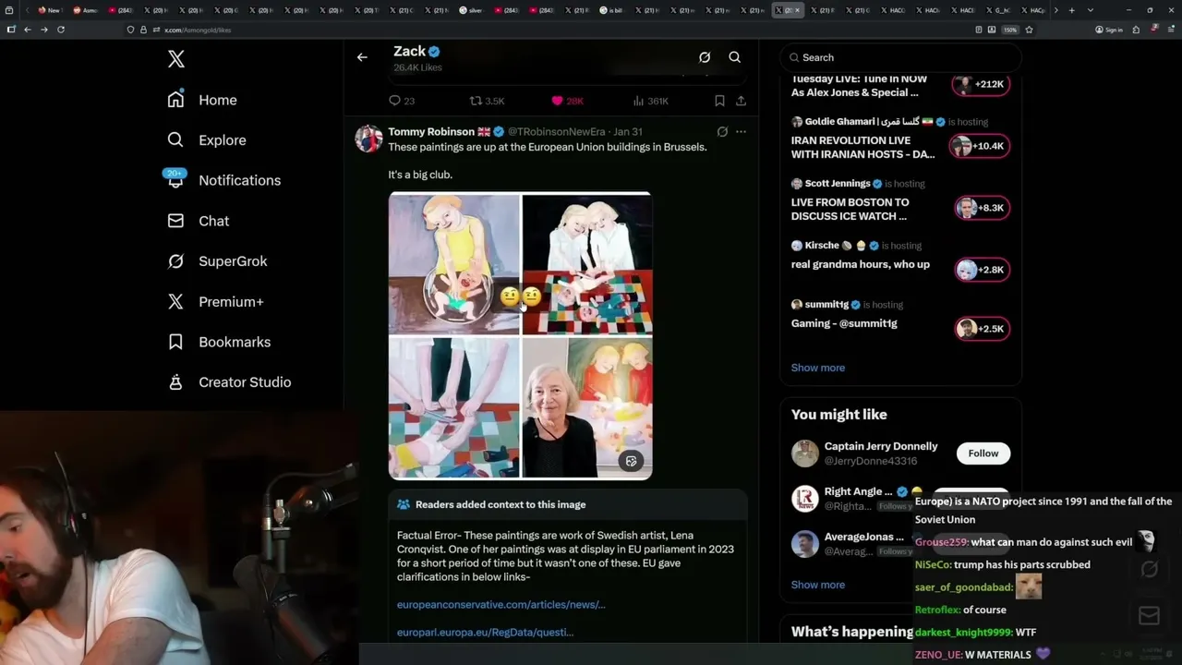The image size is (1182, 665).
Task: Close the active browser tab
Action: [799, 10]
